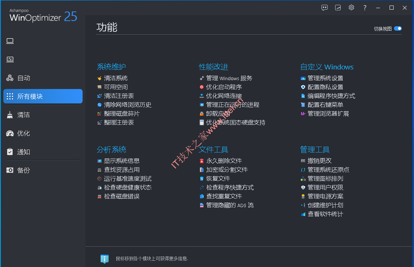Click the icon beside 恢复文件
The height and width of the screenshot is (267, 414).
click(x=202, y=179)
